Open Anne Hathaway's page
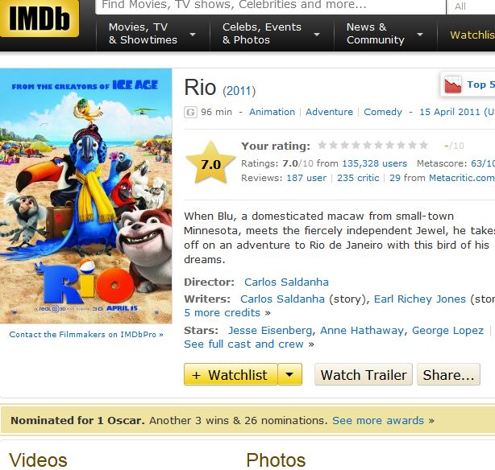This screenshot has width=495, height=470. (362, 330)
